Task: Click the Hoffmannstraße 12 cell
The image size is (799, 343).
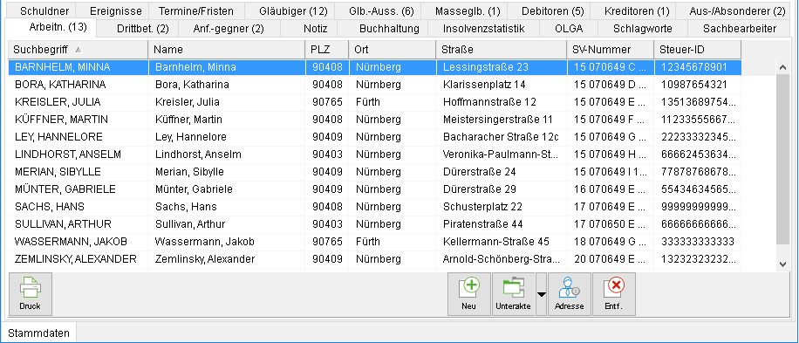Action: pyautogui.click(x=502, y=102)
